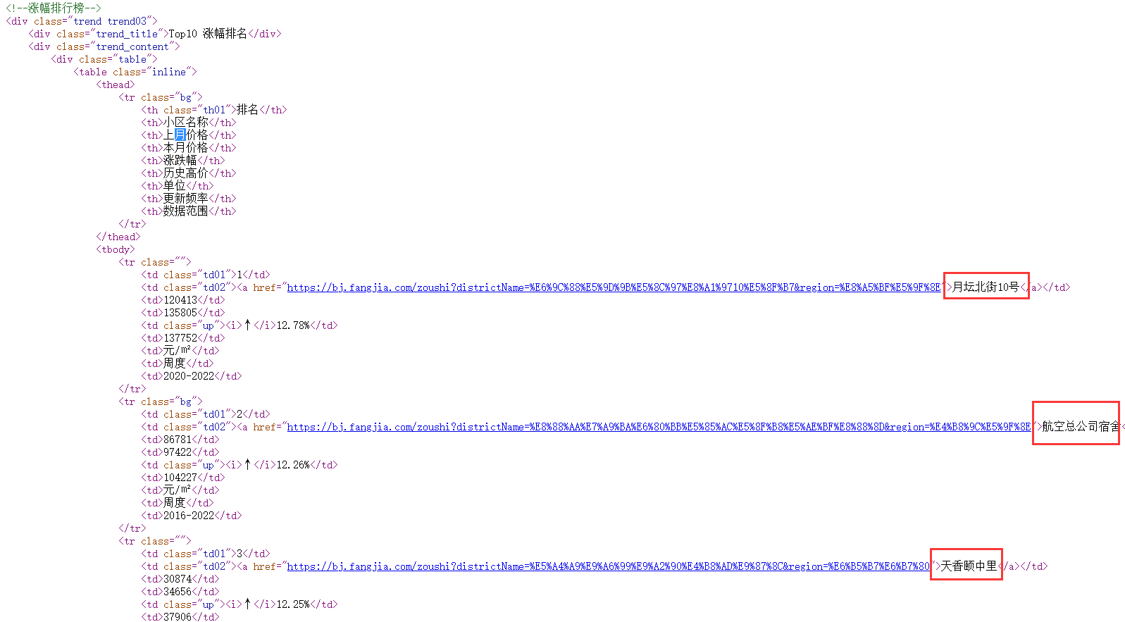This screenshot has width=1125, height=622.
Task: Open the href URL preceding 月坛北街10号
Action: [614, 287]
